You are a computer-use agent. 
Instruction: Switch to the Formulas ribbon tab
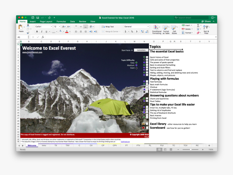click(61, 21)
